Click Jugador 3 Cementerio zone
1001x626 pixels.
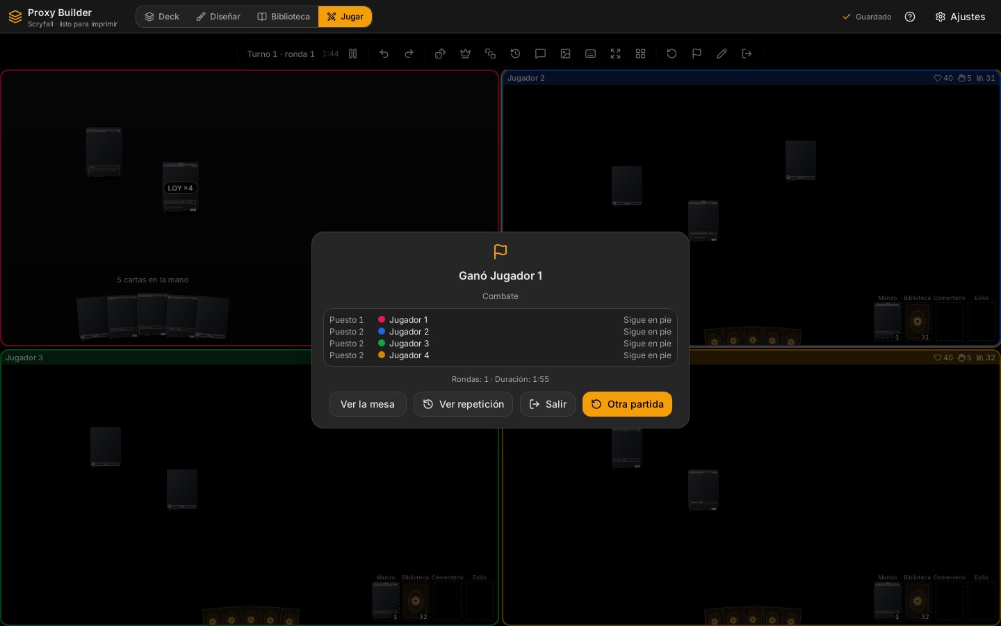pyautogui.click(x=448, y=601)
